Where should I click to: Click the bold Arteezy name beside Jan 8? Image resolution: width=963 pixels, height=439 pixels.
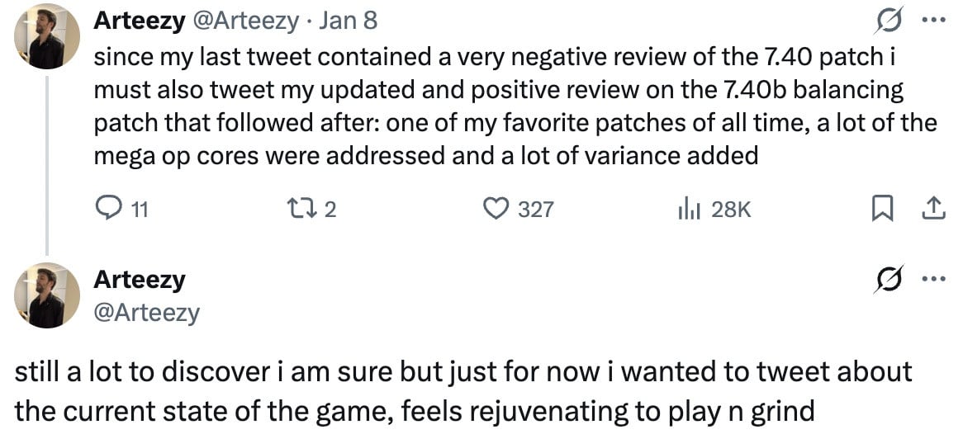(x=139, y=21)
